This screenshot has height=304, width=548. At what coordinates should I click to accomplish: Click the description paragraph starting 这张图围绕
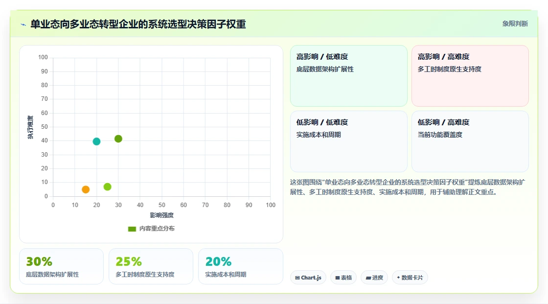408,187
